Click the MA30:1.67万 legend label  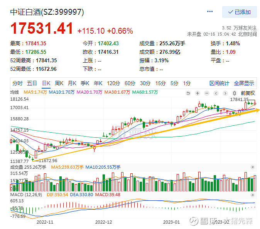click(117, 92)
